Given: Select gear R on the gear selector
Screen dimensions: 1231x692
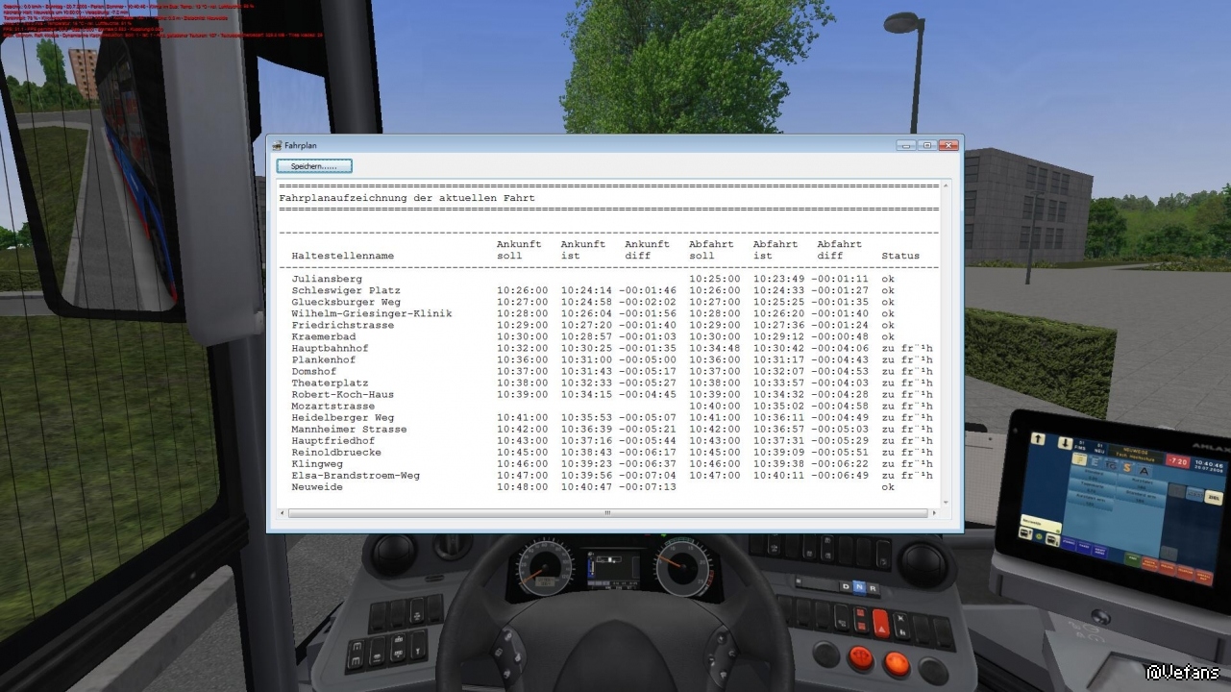Looking at the screenshot, I should (872, 587).
